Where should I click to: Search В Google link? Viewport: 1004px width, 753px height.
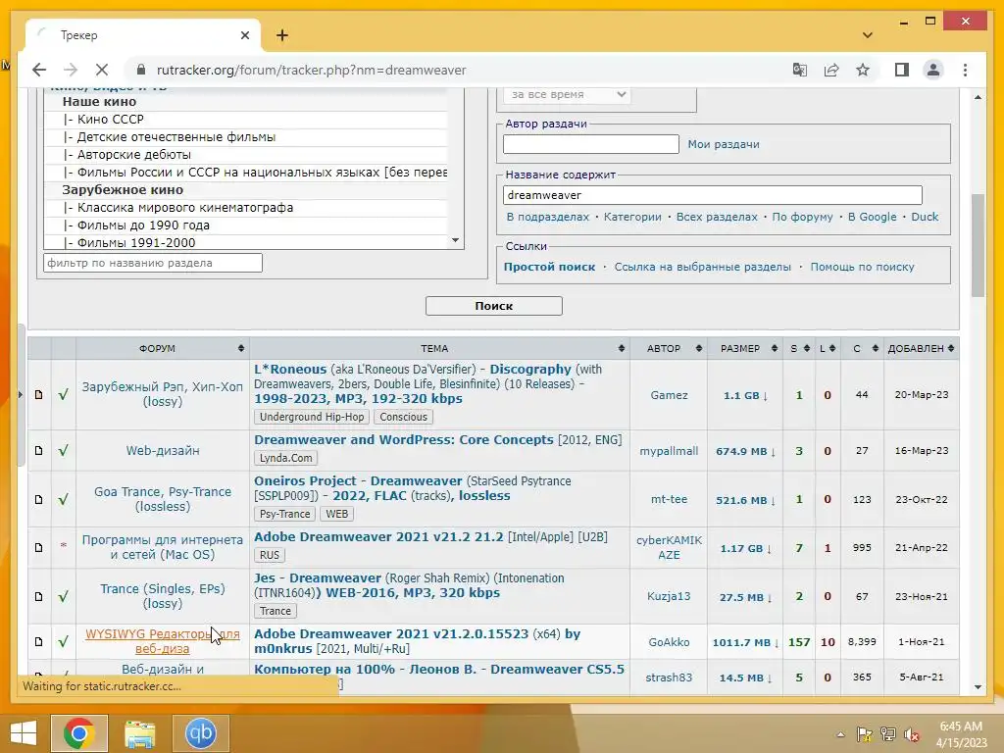872,217
